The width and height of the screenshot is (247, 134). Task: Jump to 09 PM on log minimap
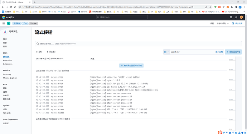(231, 79)
